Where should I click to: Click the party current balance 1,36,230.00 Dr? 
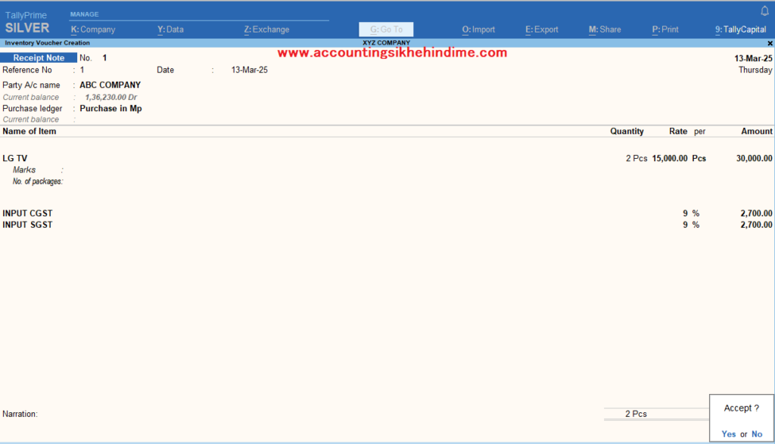click(x=110, y=98)
